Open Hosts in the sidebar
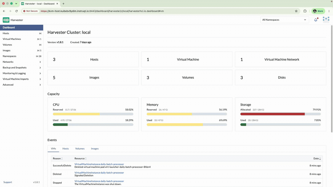Viewport: 333px width, 187px height. pyautogui.click(x=21, y=33)
